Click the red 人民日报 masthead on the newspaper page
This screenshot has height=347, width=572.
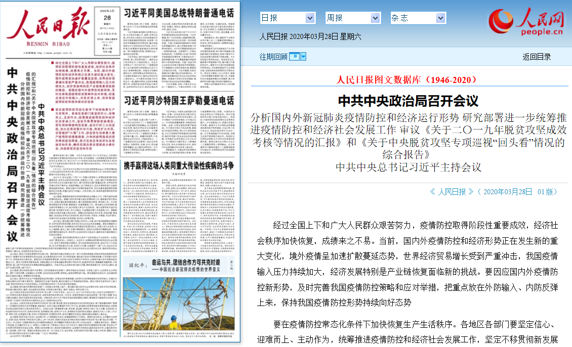point(48,23)
